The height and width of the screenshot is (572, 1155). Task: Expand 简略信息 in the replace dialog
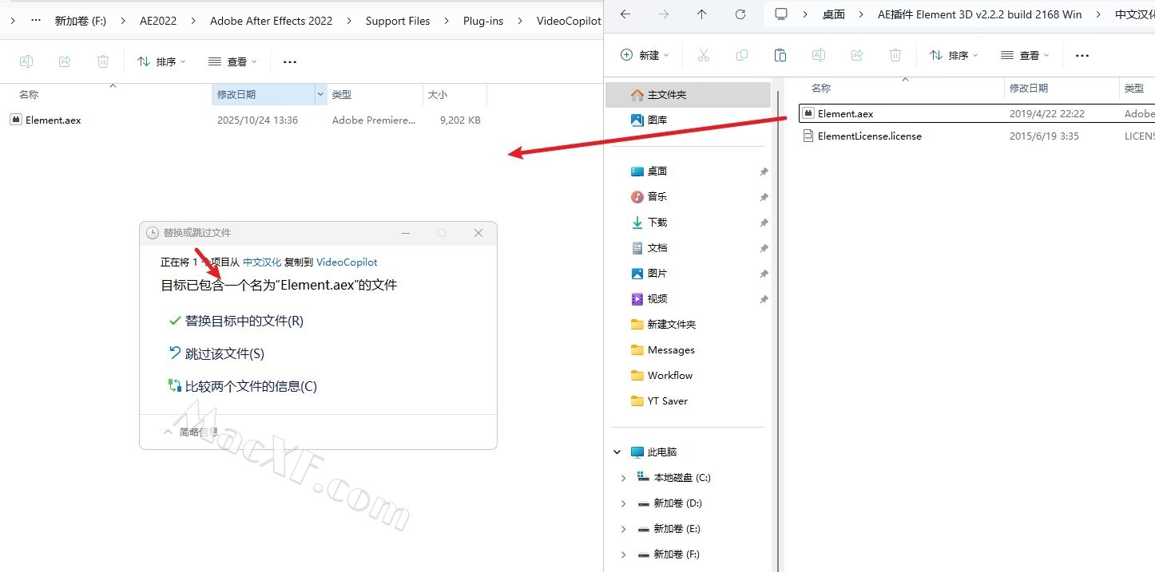tap(191, 432)
